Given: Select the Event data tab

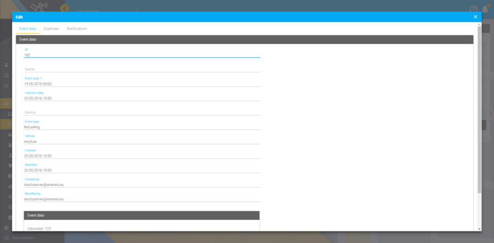Looking at the screenshot, I should coord(28,29).
